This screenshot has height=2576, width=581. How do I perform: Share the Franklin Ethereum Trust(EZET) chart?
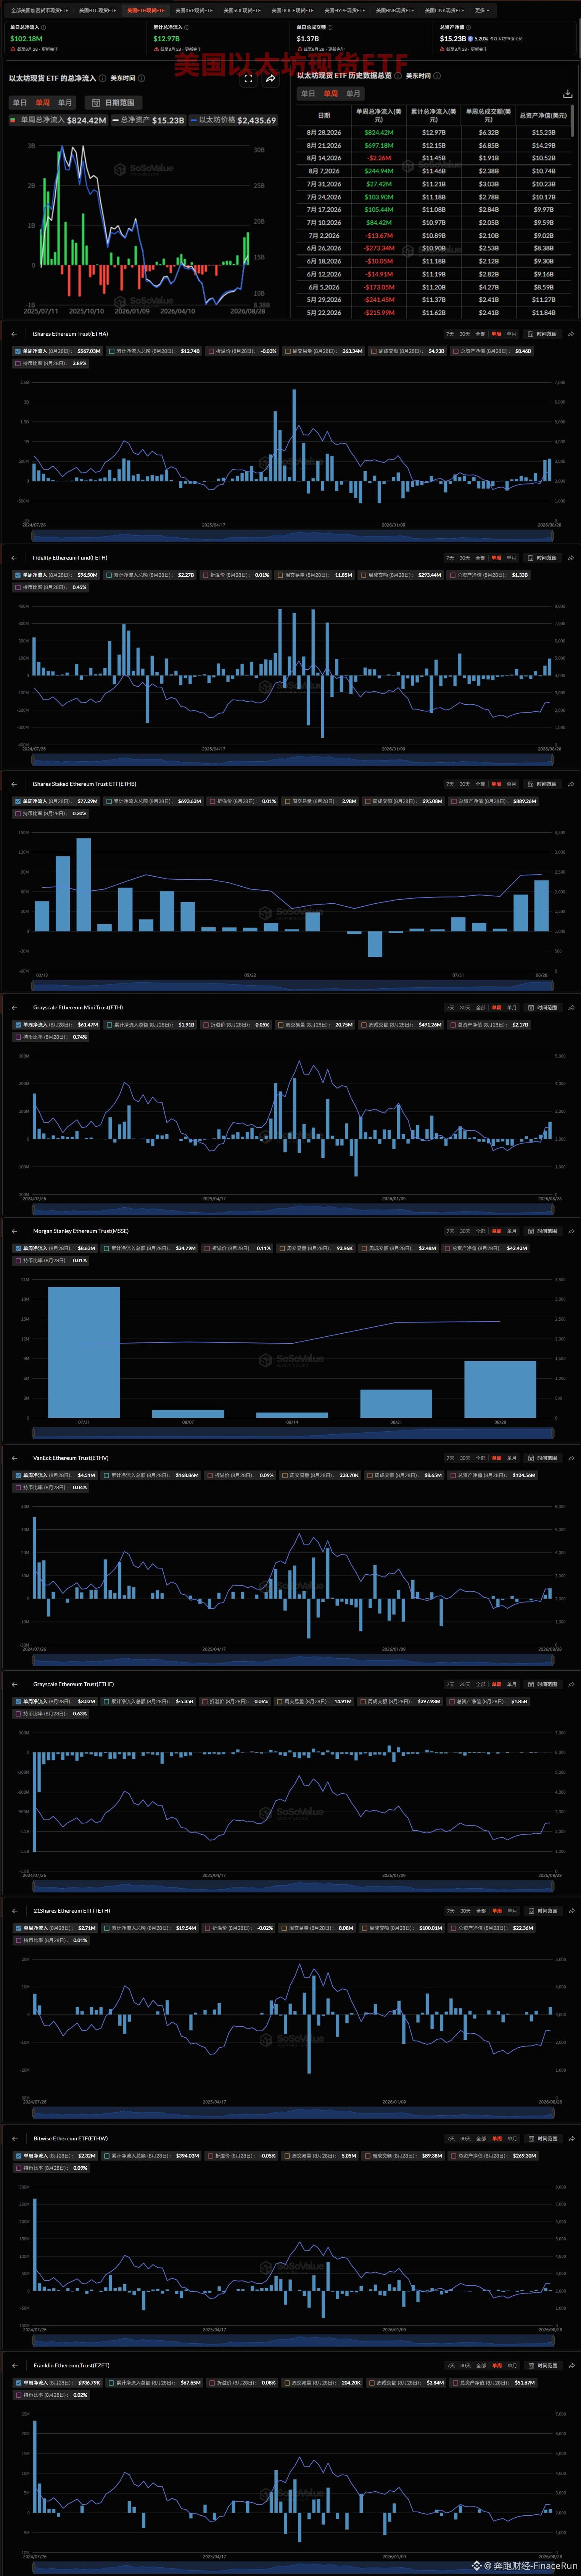[x=571, y=2366]
